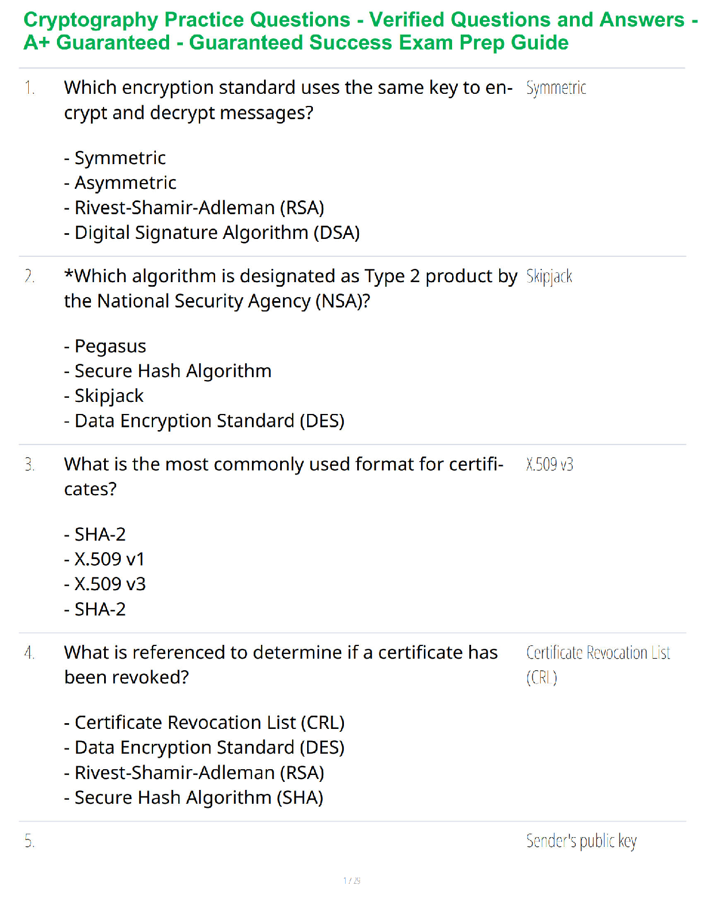Click the page number indicator at bottom
704x912 pixels.
352,880
